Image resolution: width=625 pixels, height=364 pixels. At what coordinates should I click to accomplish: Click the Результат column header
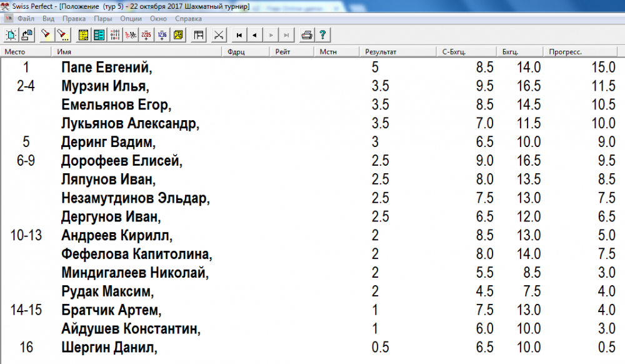click(397, 51)
